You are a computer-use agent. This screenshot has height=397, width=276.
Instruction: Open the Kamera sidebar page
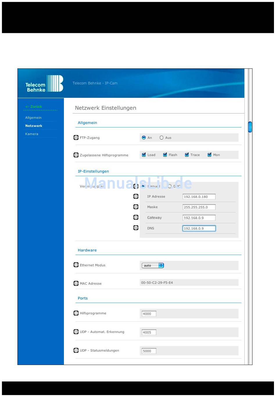click(32, 134)
